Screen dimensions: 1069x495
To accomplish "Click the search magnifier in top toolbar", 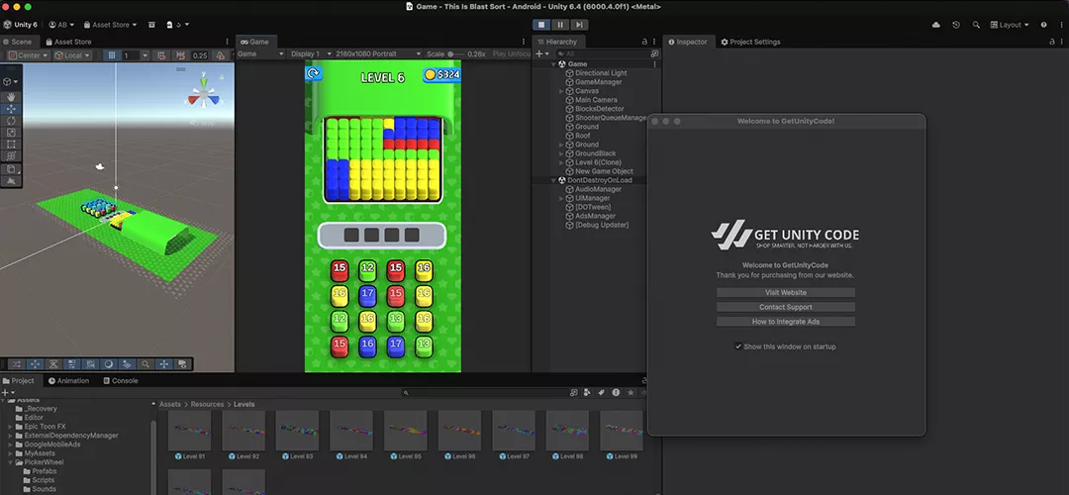I will [x=977, y=25].
